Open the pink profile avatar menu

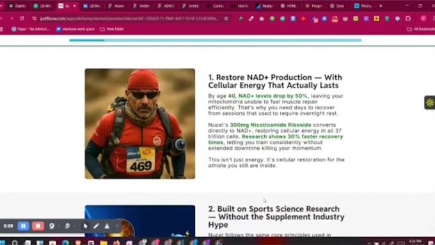coord(423,19)
